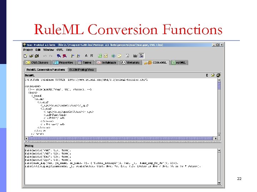Click the yellow note toolbar icon
Image resolution: width=257 pixels, height=192 pixels.
pos(119,56)
